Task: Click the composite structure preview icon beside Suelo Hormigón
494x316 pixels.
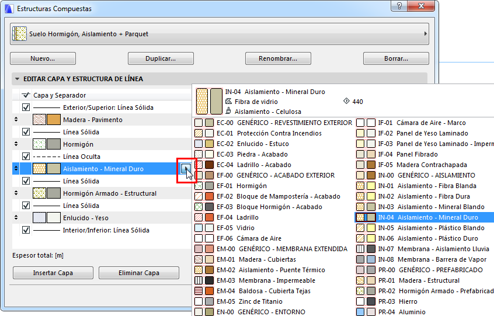Action: pyautogui.click(x=19, y=34)
